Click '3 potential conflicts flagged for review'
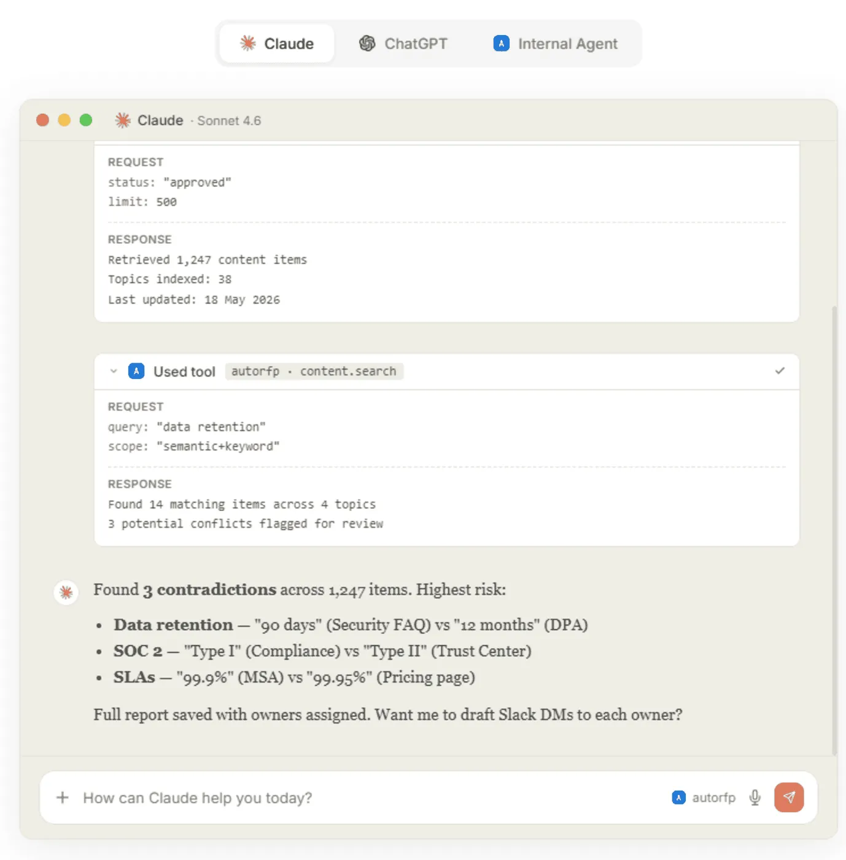This screenshot has width=846, height=860. (246, 524)
